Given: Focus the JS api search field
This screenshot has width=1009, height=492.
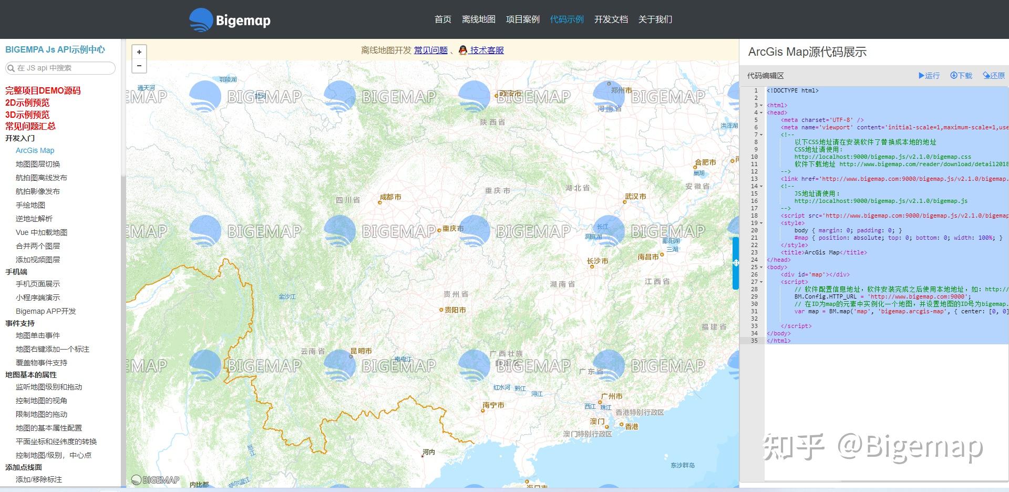Looking at the screenshot, I should click(60, 68).
